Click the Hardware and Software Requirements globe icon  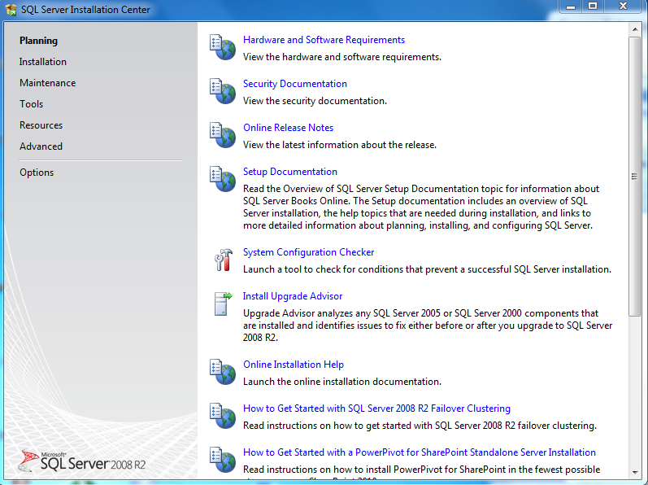[223, 47]
